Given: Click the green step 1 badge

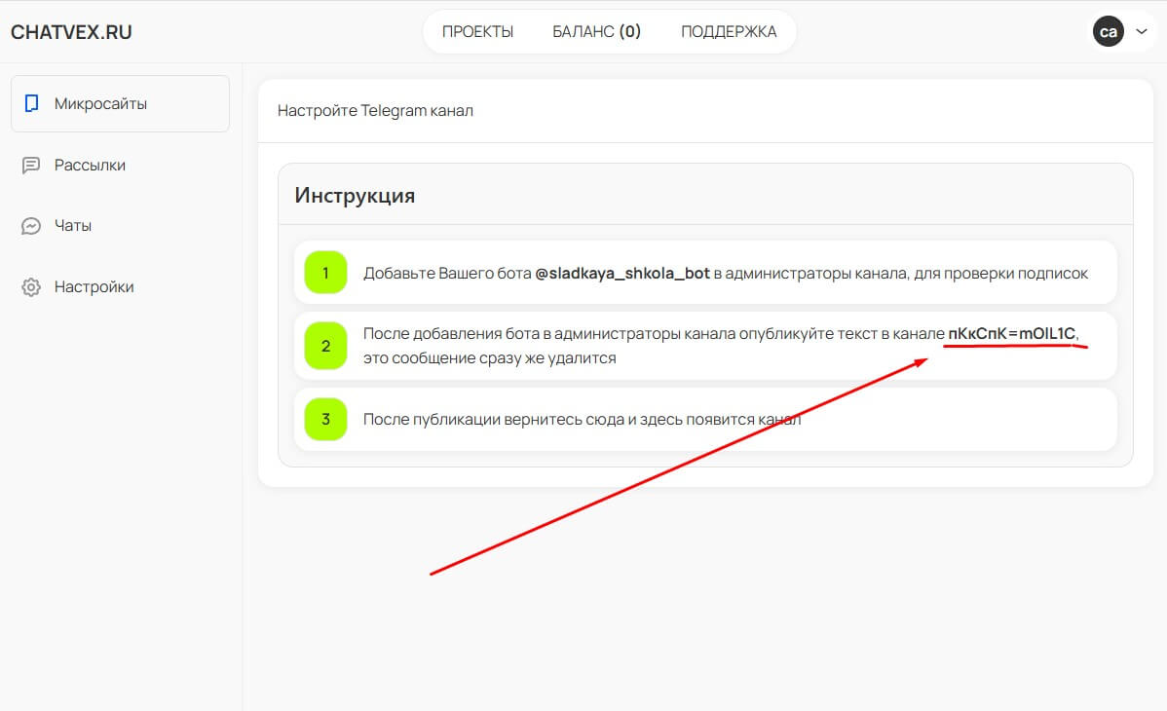Looking at the screenshot, I should tap(325, 273).
